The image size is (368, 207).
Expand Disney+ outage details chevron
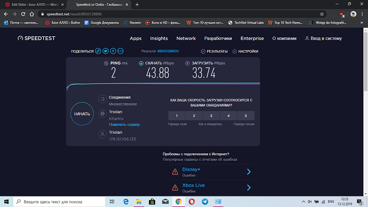point(249,172)
